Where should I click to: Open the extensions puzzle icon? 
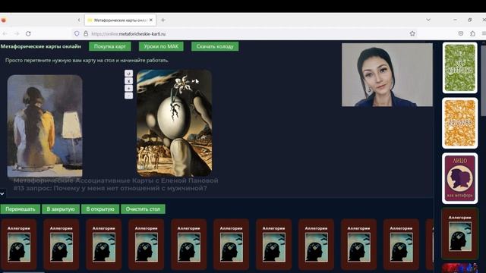[472, 33]
